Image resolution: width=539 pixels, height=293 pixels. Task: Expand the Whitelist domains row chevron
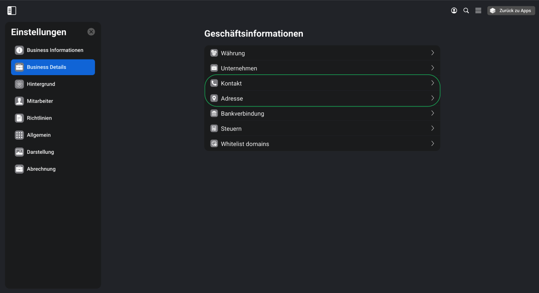point(433,144)
